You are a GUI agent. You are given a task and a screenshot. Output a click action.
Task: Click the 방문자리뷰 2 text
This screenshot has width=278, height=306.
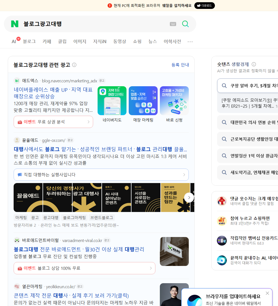pos(25,225)
